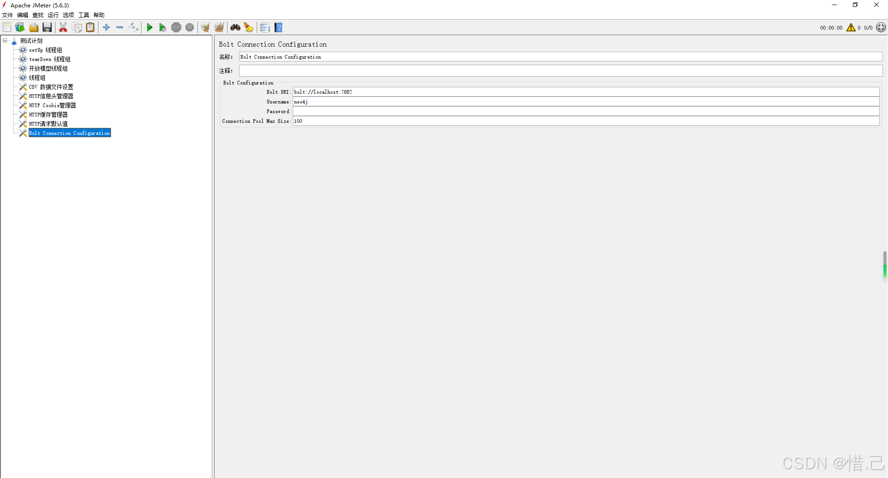Viewport: 888px width, 478px height.
Task: Reset search with the broom icon
Action: [x=249, y=28]
